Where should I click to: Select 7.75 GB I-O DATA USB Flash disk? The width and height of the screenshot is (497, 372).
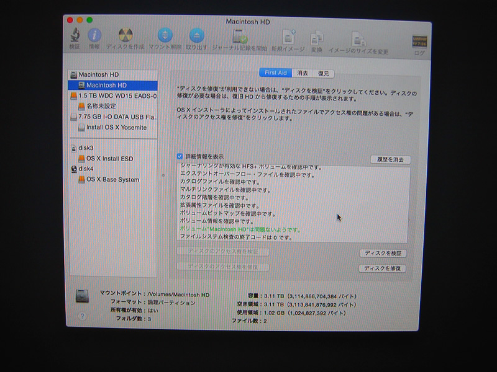(x=113, y=117)
